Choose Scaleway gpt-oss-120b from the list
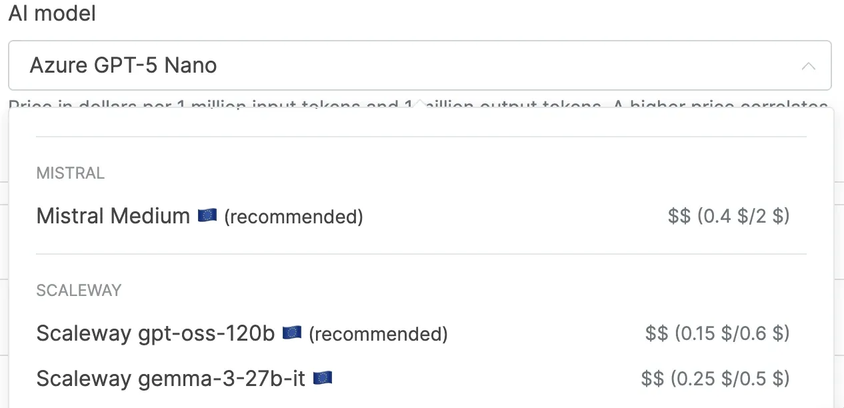844x408 pixels. (155, 333)
